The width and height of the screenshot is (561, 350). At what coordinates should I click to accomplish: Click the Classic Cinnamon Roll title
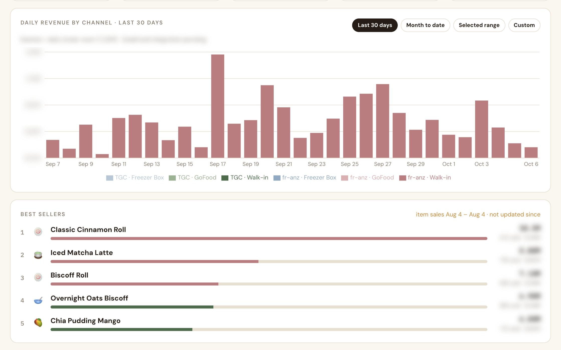pos(88,229)
